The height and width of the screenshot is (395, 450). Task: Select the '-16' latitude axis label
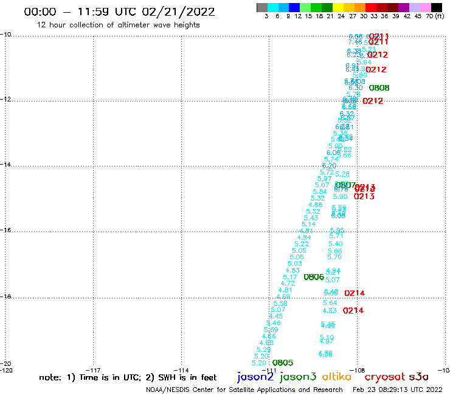point(5,230)
